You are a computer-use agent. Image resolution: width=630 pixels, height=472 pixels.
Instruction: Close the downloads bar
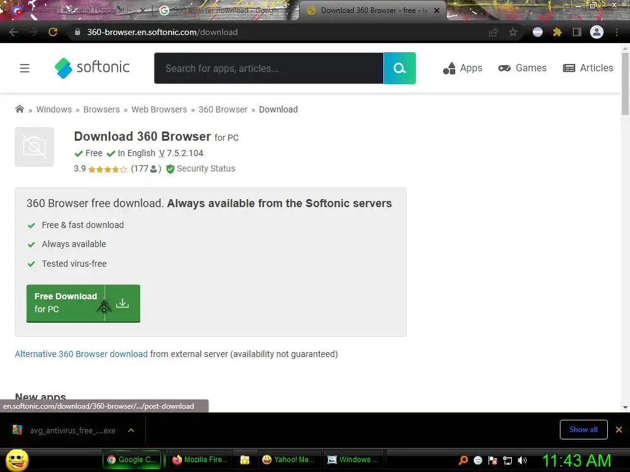619,430
